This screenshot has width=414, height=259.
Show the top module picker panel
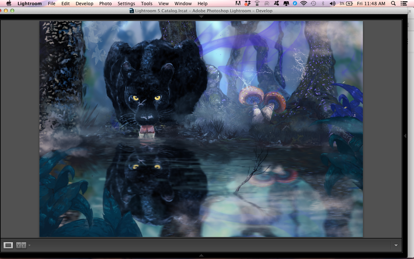tap(201, 16)
